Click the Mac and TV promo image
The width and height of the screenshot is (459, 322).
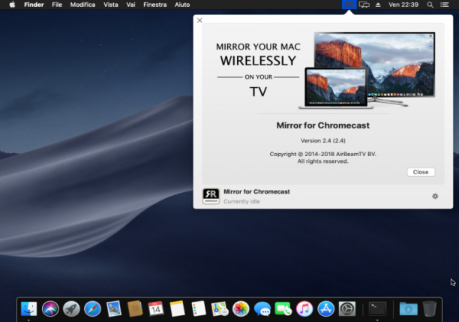pyautogui.click(x=367, y=71)
